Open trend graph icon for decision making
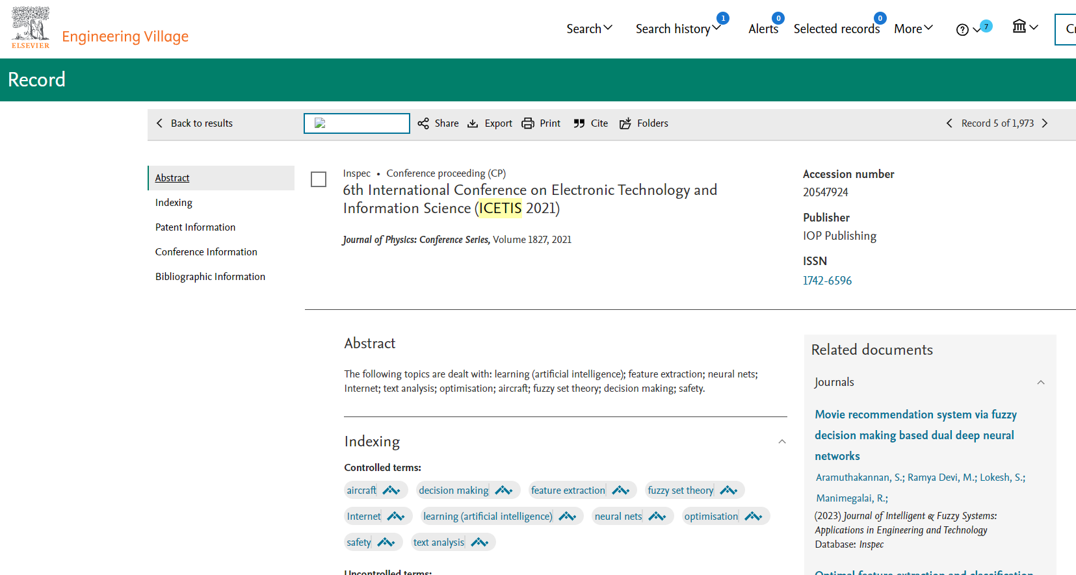 pos(504,491)
